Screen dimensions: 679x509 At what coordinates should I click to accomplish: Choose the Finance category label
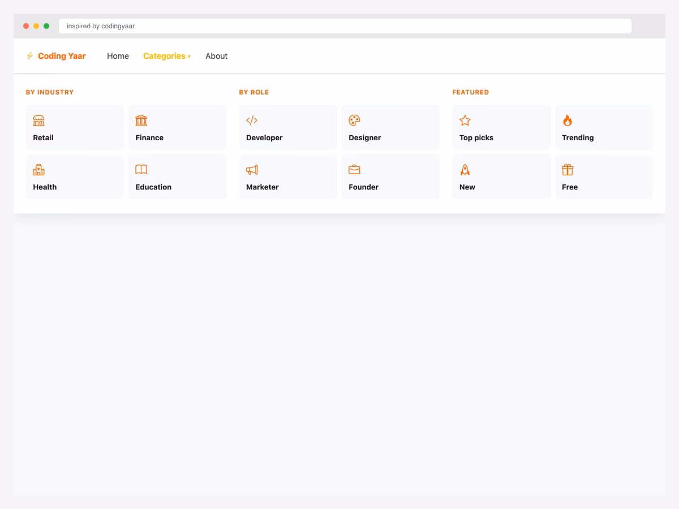pyautogui.click(x=149, y=137)
